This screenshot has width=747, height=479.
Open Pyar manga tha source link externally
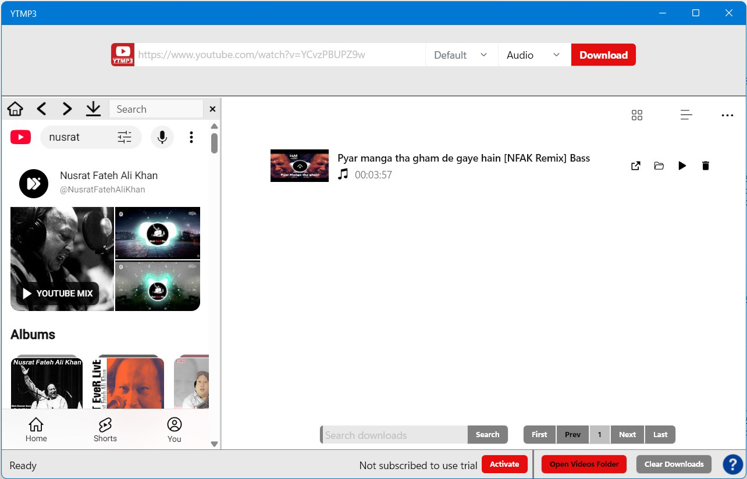coord(636,166)
